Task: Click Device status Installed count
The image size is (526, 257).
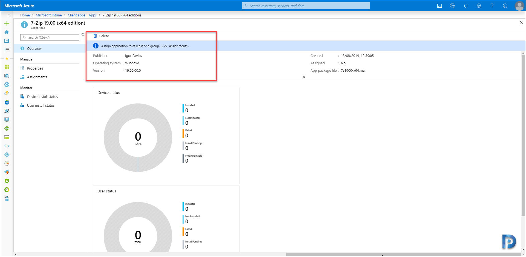Action: (187, 110)
